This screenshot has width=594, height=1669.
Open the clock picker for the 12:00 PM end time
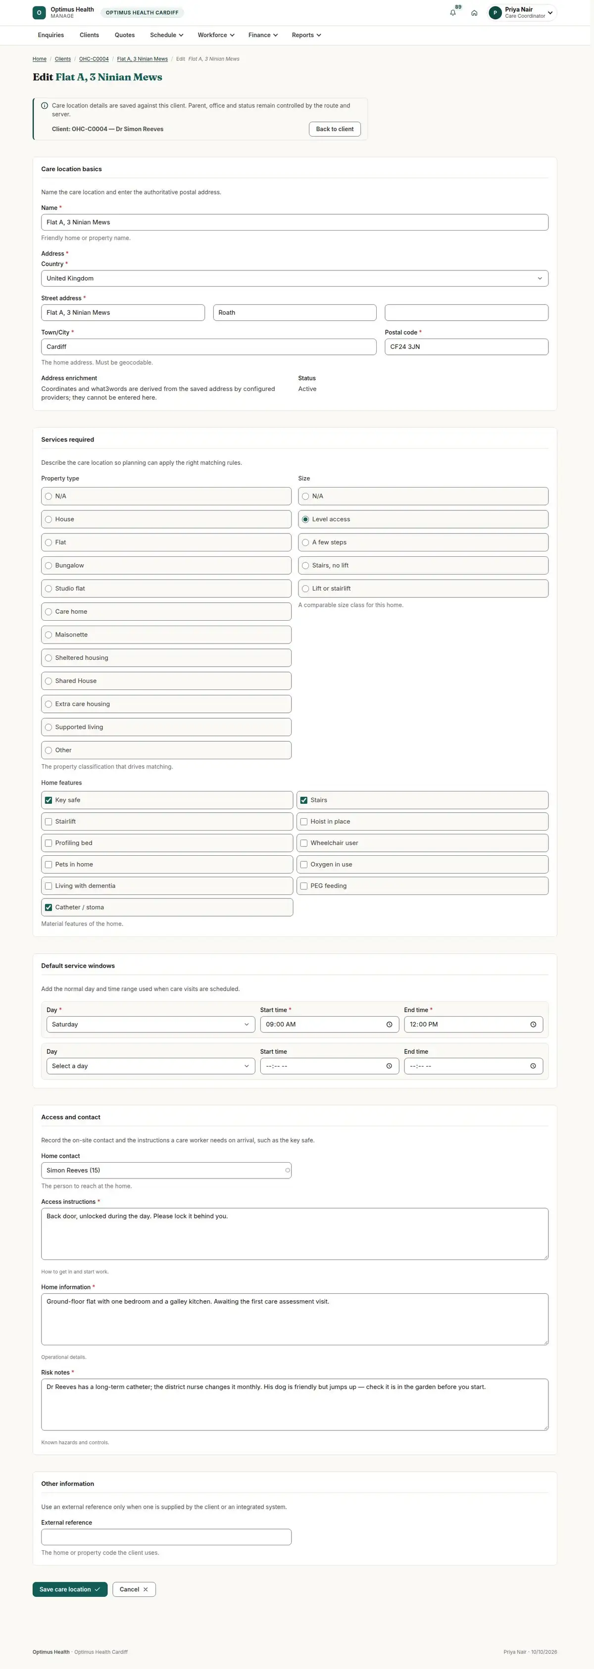533,1025
